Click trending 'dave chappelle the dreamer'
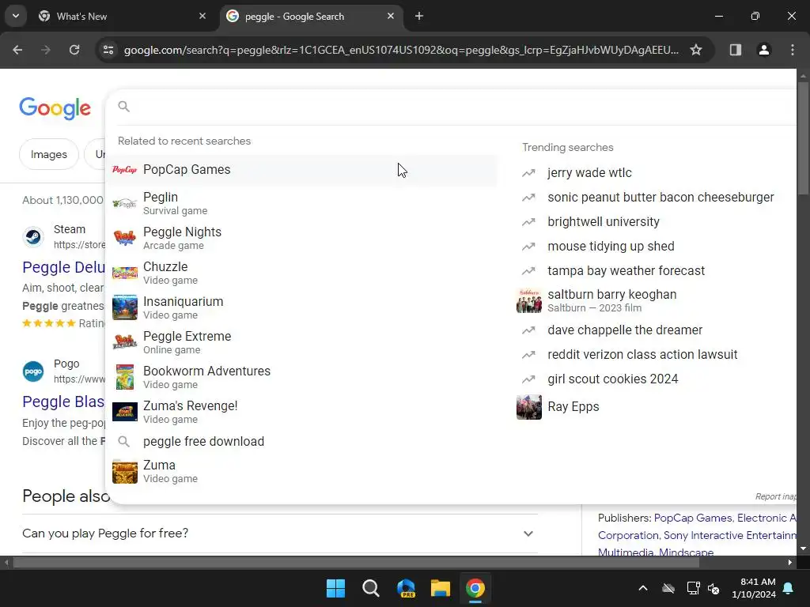810x607 pixels. coord(625,330)
